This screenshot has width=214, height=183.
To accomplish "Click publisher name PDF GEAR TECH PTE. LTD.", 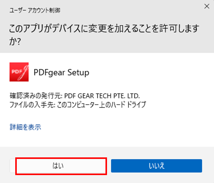I will tap(102, 96).
